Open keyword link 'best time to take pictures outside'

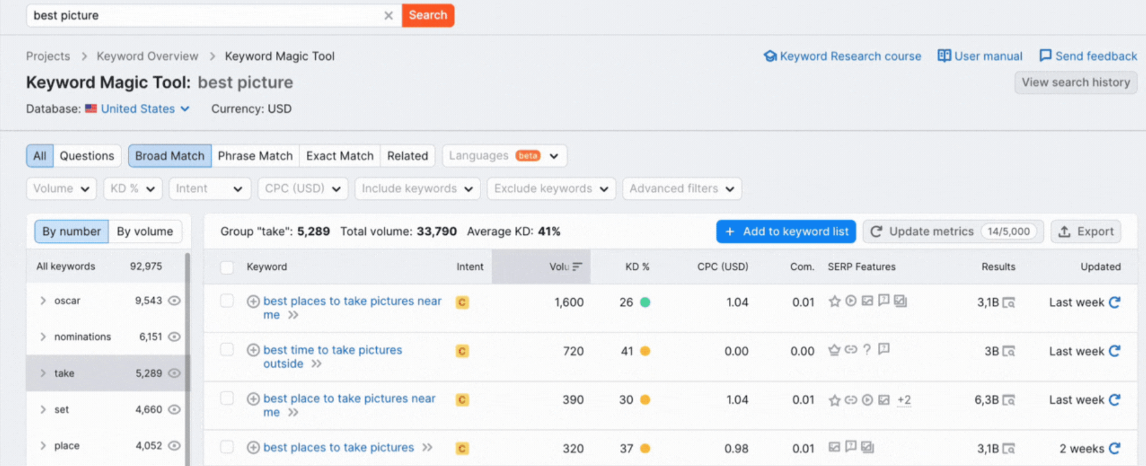pyautogui.click(x=333, y=357)
